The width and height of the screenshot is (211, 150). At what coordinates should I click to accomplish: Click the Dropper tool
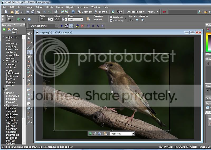(x=29, y=48)
